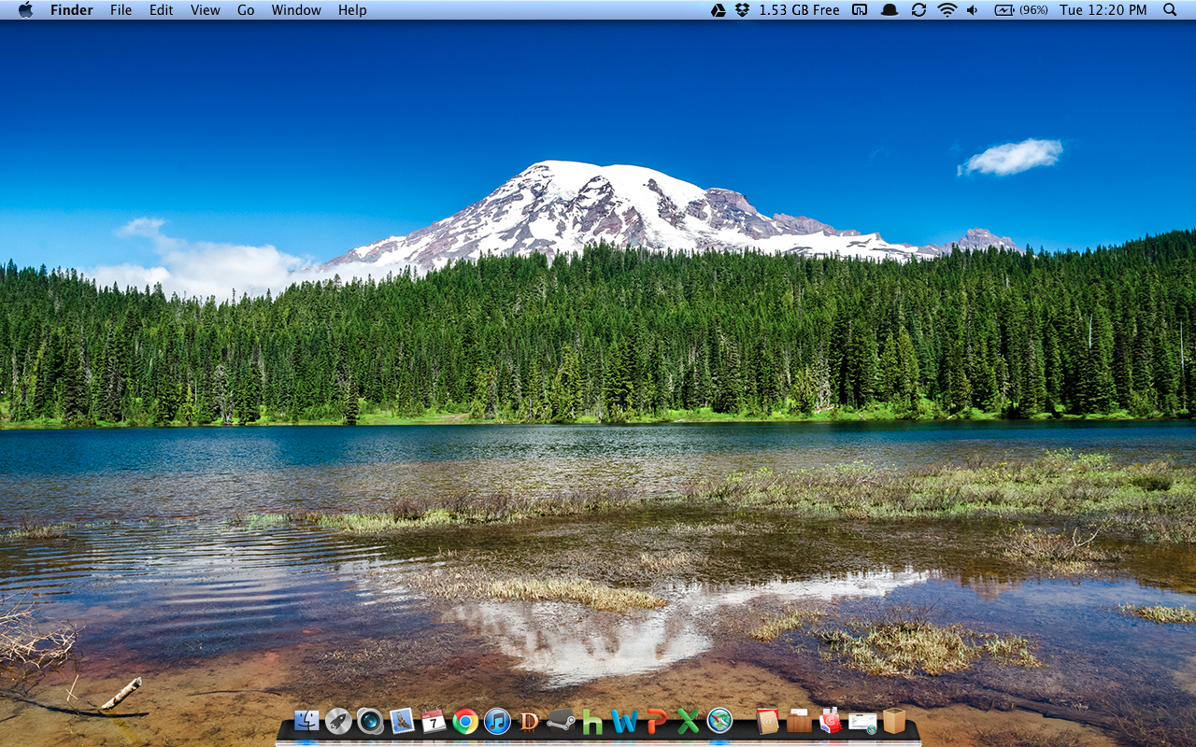The height and width of the screenshot is (747, 1196).
Task: Open the Go menu
Action: pos(246,10)
